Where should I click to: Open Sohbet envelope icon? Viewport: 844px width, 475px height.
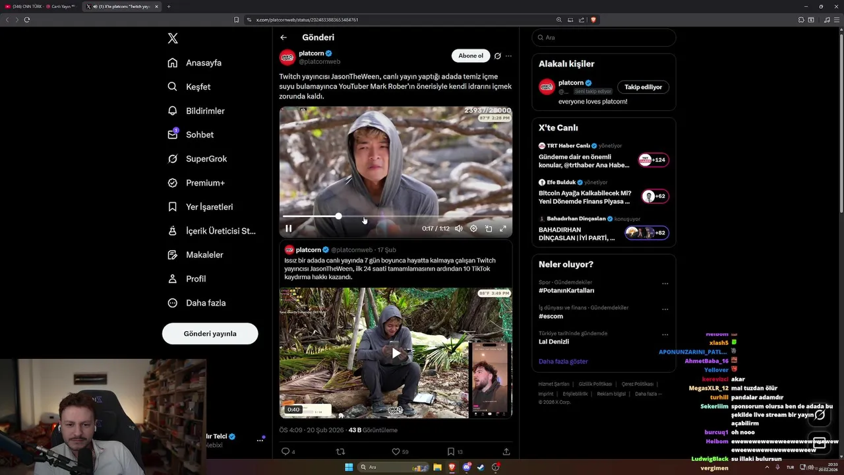tap(172, 135)
